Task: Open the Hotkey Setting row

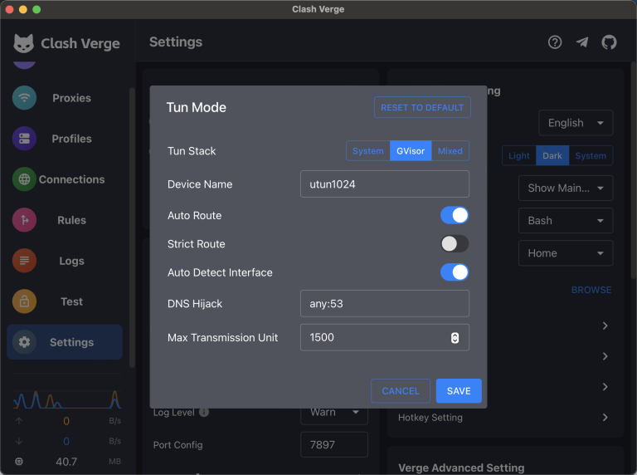Action: tap(505, 417)
